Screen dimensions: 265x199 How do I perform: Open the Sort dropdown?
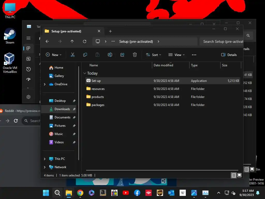tap(153, 55)
